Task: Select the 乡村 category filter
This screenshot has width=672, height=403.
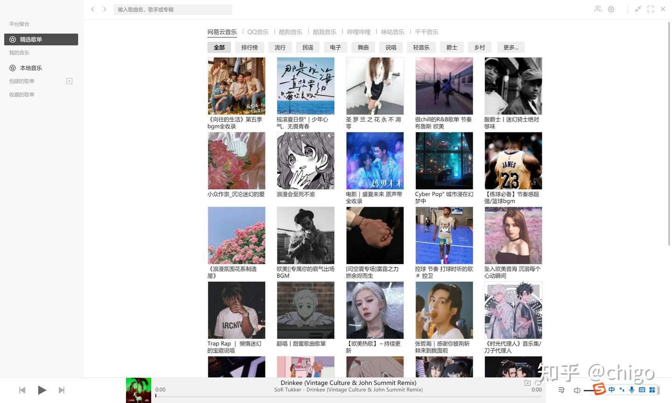Action: click(480, 48)
